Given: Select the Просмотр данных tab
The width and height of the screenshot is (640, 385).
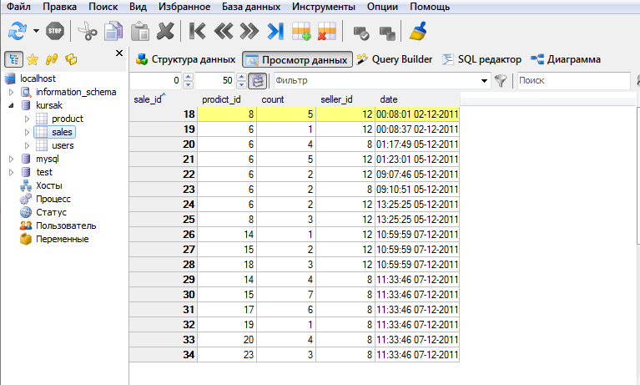Looking at the screenshot, I should (298, 59).
